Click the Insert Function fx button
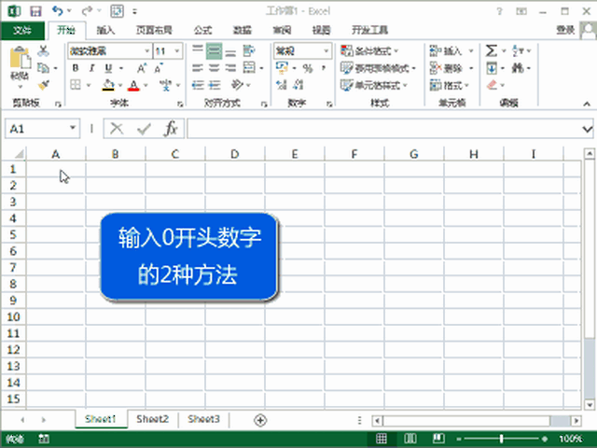This screenshot has width=597, height=448. 171,129
